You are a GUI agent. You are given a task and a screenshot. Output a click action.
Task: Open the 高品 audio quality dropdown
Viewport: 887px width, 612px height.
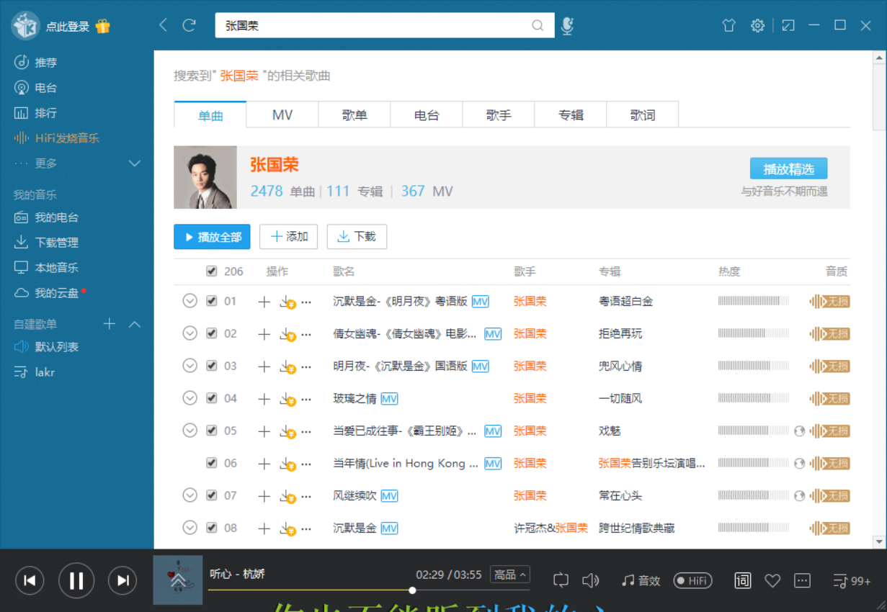coord(512,574)
